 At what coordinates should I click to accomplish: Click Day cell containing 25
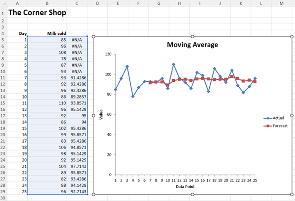[x=17, y=192]
